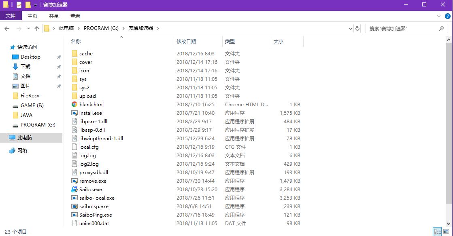Select GAME (F:) in the navigation pane
Viewport: 453px width, 236px height.
[32, 105]
